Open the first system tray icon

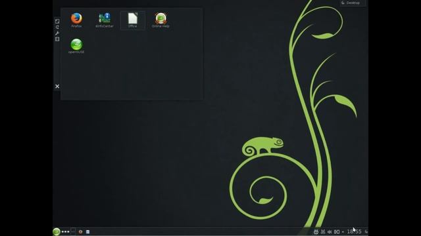tap(316, 231)
